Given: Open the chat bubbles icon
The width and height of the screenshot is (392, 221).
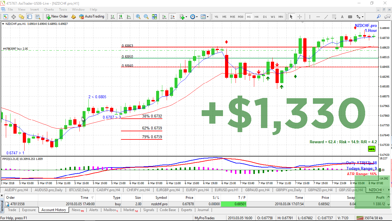Looking at the screenshot, I should 387,17.
